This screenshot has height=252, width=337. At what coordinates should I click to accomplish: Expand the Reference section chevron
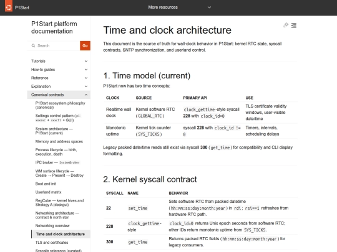point(86,78)
